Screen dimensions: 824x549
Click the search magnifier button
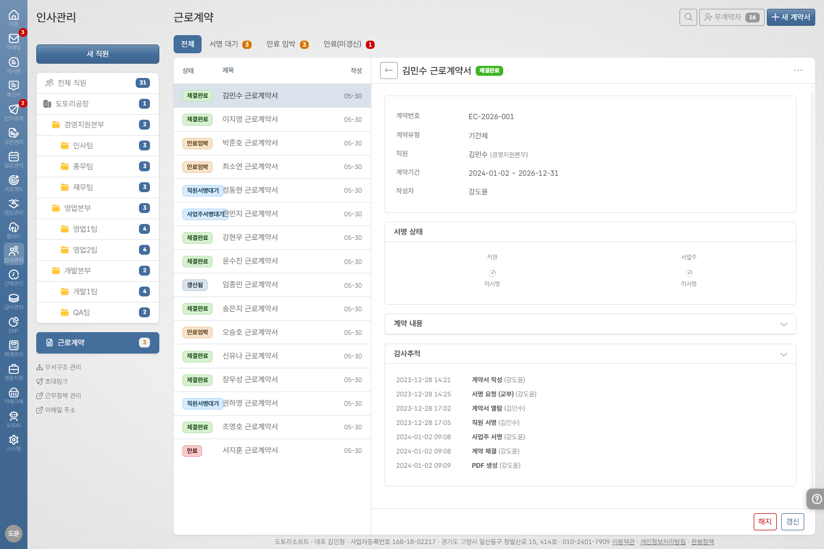(x=688, y=17)
